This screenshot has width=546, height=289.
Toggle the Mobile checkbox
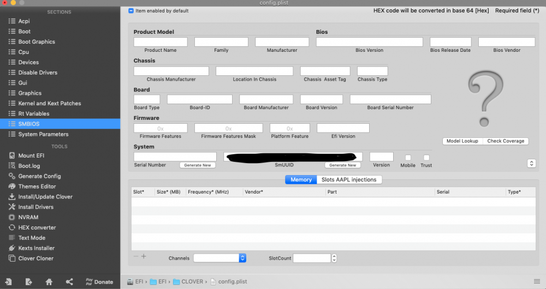[x=408, y=158]
